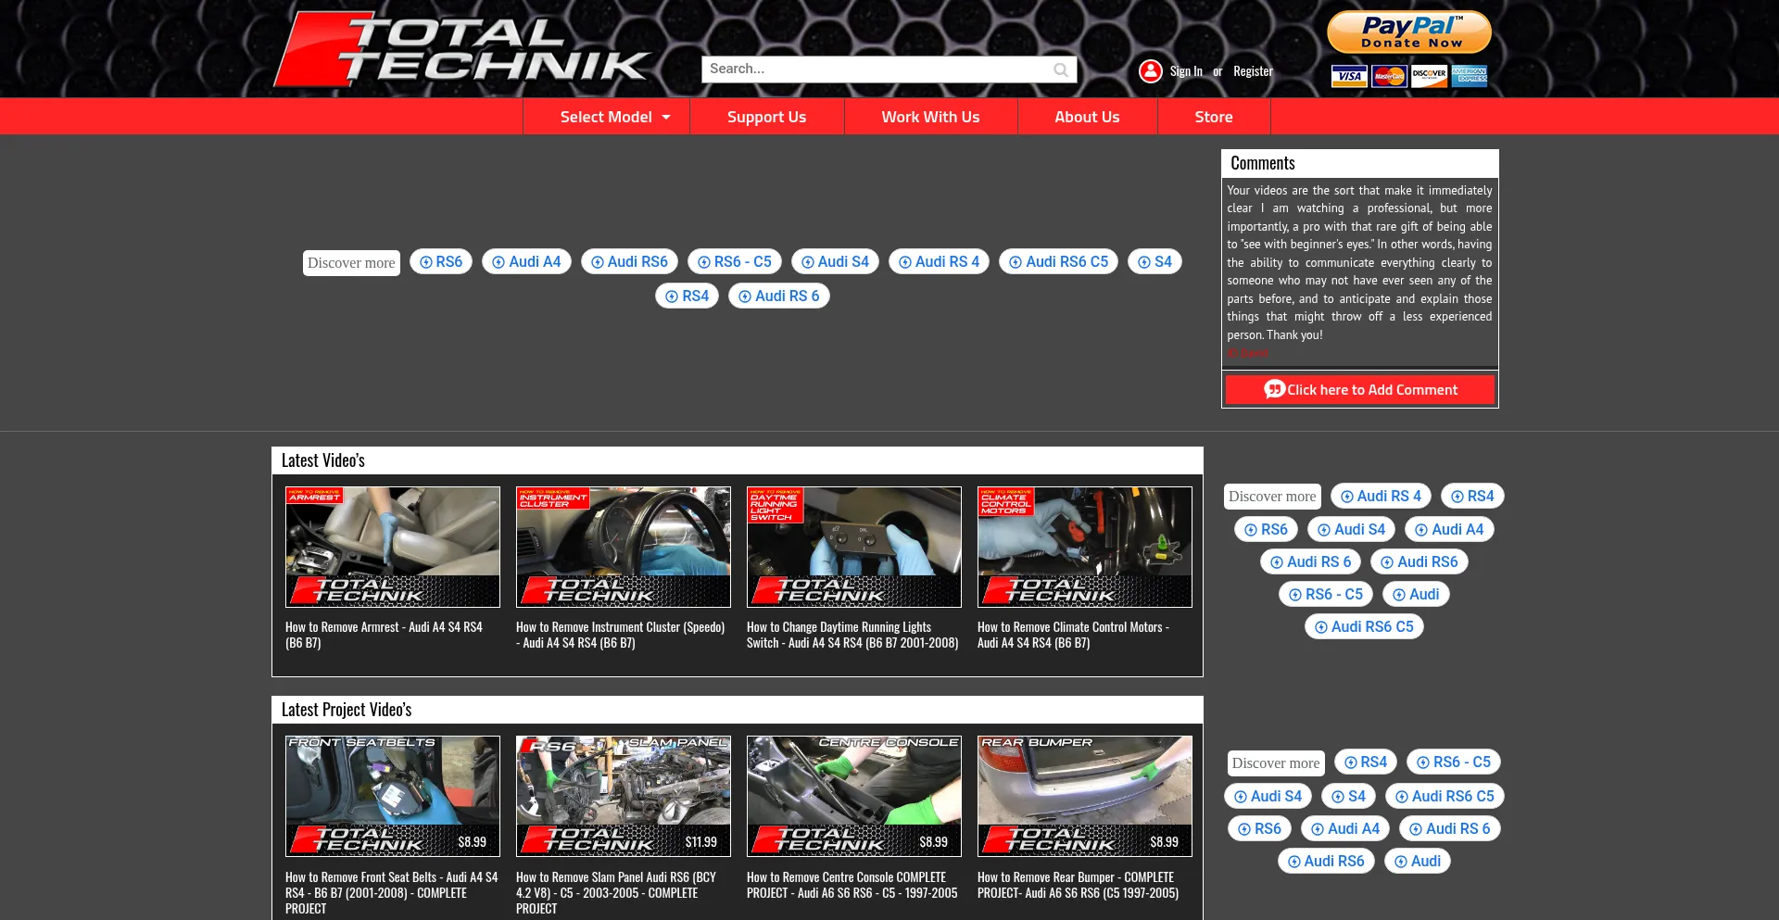The width and height of the screenshot is (1779, 920).
Task: Pick Audi RS6 tag right of Latest Video's
Action: (x=1419, y=562)
